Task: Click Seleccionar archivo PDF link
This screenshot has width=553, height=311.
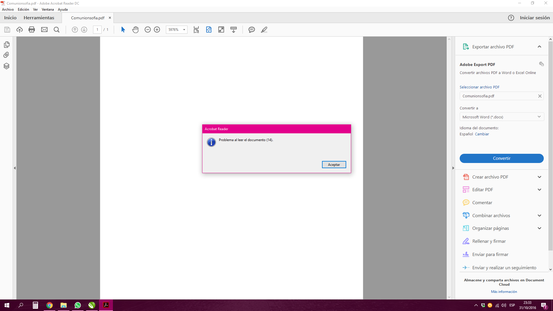Action: click(479, 87)
